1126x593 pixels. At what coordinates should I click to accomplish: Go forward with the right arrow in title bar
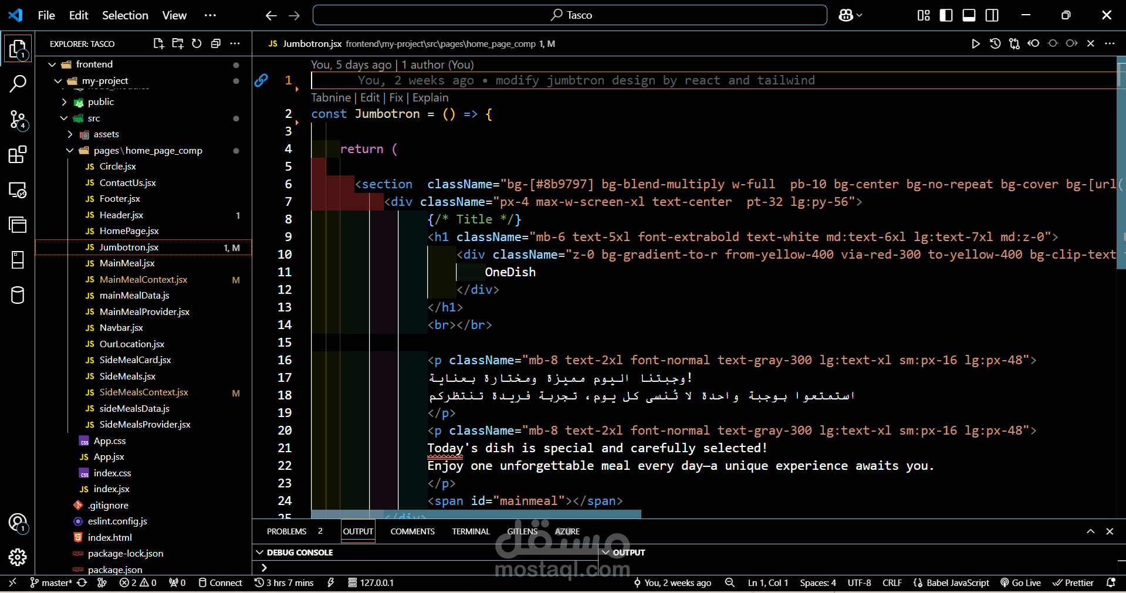pos(294,15)
